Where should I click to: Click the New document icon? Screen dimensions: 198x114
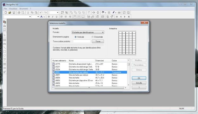point(6,13)
